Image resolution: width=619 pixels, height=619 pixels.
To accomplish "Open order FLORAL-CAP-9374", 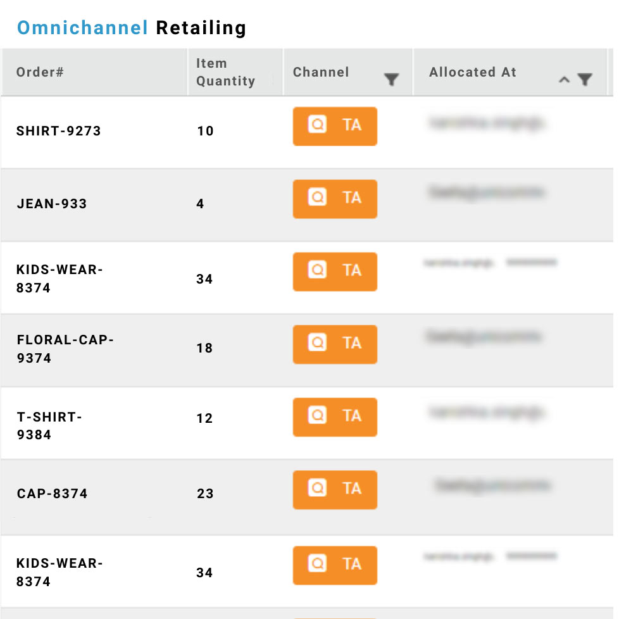I will point(65,349).
